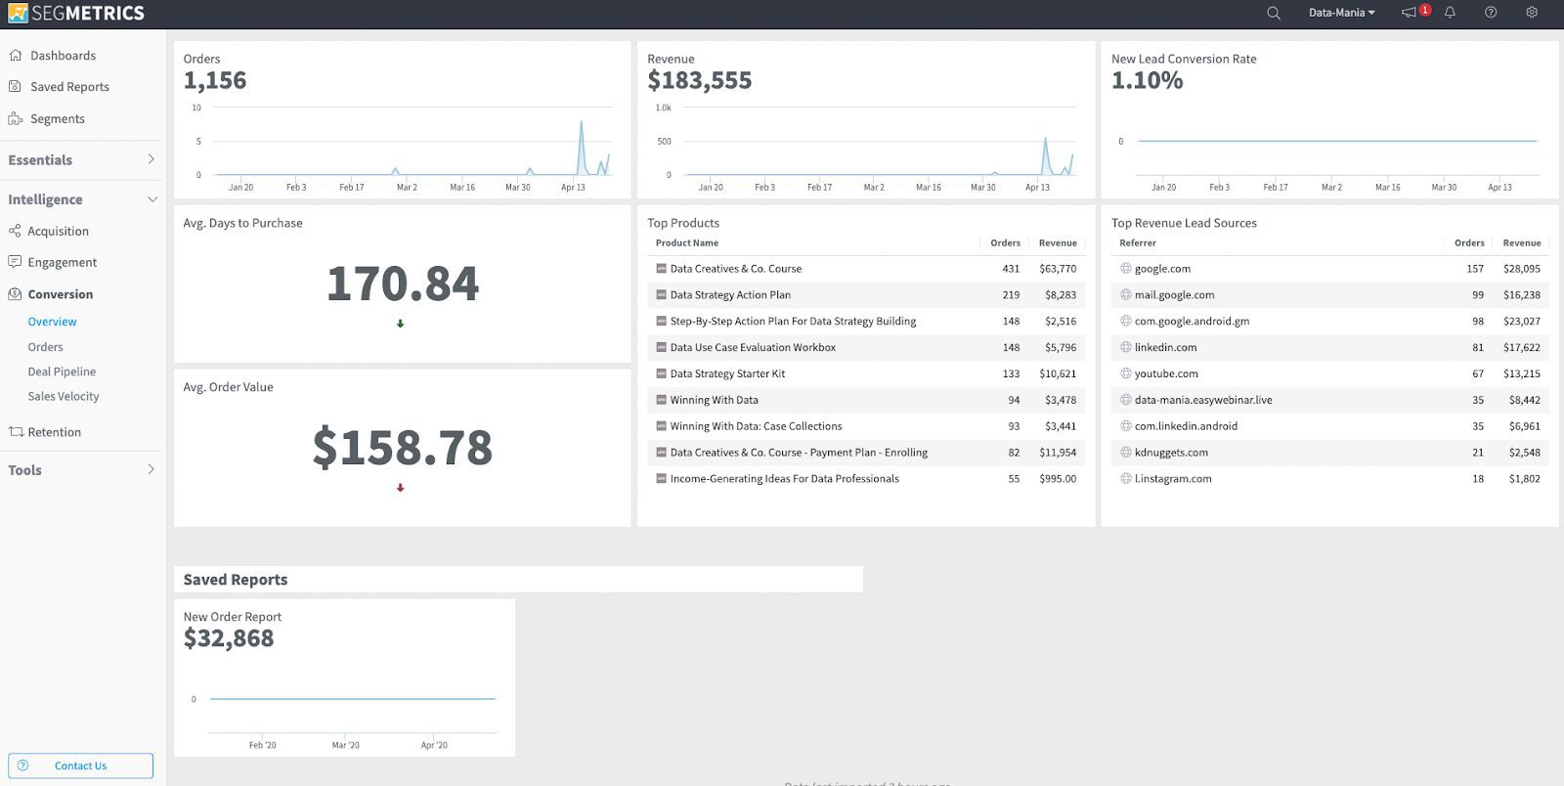
Task: Open the search magnifier icon
Action: point(1273,13)
